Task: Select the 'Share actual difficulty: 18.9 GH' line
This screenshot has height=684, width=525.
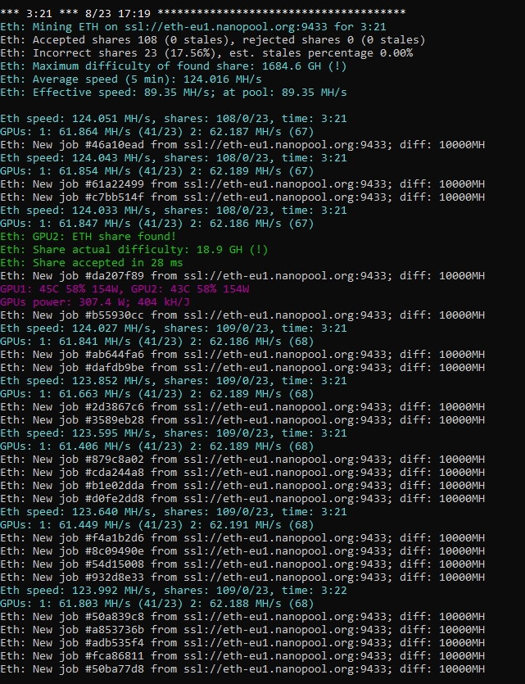Action: [134, 249]
